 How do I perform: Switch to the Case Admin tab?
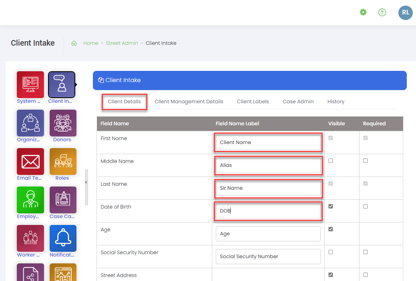click(298, 102)
